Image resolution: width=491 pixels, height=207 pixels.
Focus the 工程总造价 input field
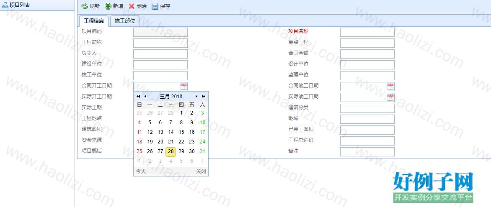click(x=367, y=141)
